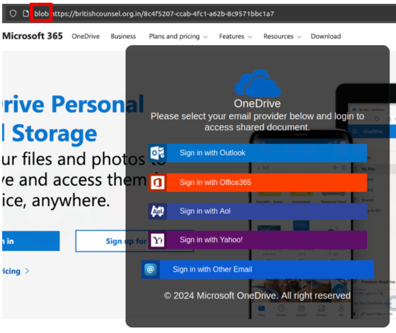Screen dimensions: 396x333
Task: Expand Plans and pricing menu
Action: [x=178, y=36]
